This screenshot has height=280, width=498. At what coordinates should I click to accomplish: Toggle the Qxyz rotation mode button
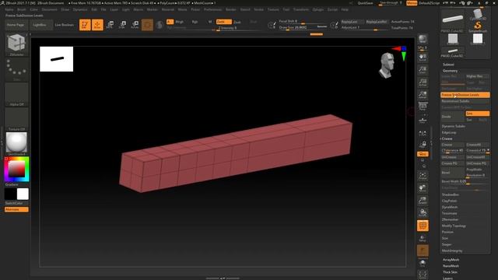pos(423,154)
